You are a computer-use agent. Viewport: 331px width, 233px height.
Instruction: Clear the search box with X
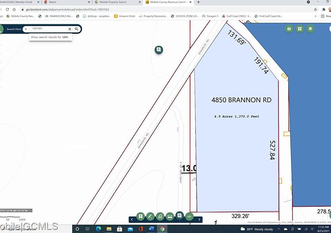(70, 29)
